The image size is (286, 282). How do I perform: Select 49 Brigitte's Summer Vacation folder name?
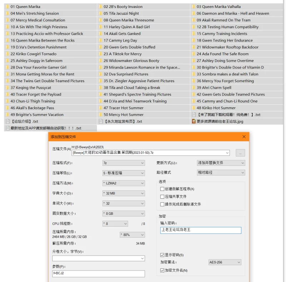point(37,115)
